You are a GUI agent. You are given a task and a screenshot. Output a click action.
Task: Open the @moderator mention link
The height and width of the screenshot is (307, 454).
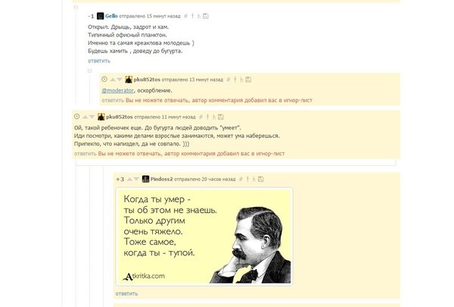117,90
